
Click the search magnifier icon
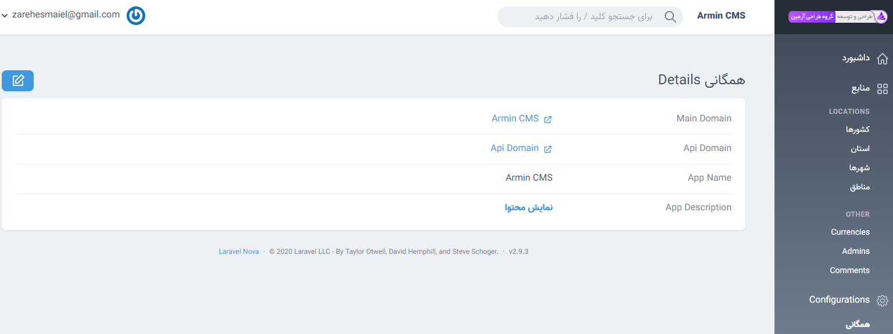click(x=670, y=17)
